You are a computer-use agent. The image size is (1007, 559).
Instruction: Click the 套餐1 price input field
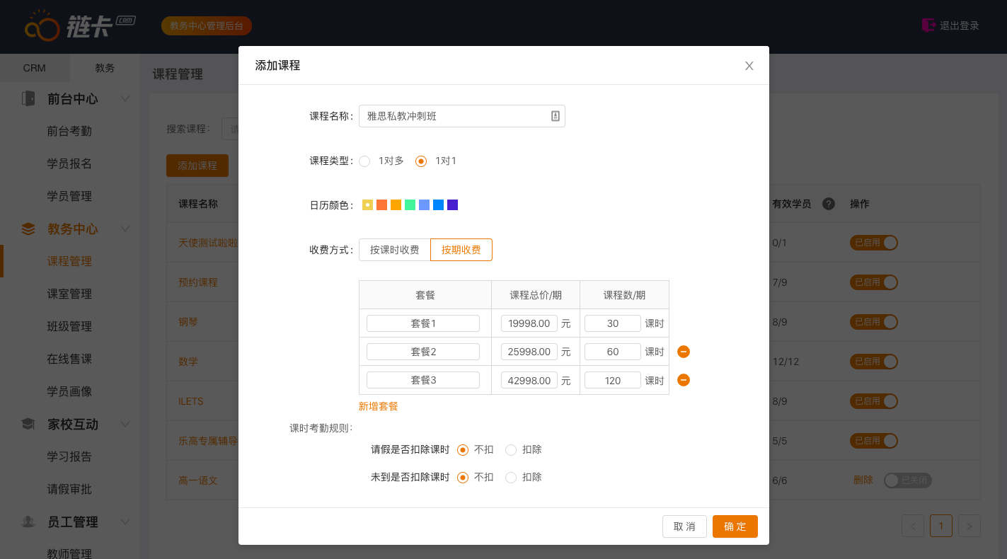point(529,323)
